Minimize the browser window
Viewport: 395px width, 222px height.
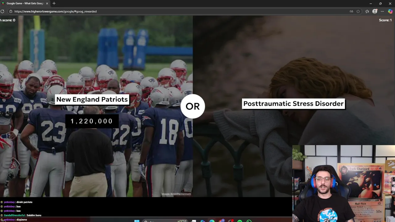coord(371,3)
